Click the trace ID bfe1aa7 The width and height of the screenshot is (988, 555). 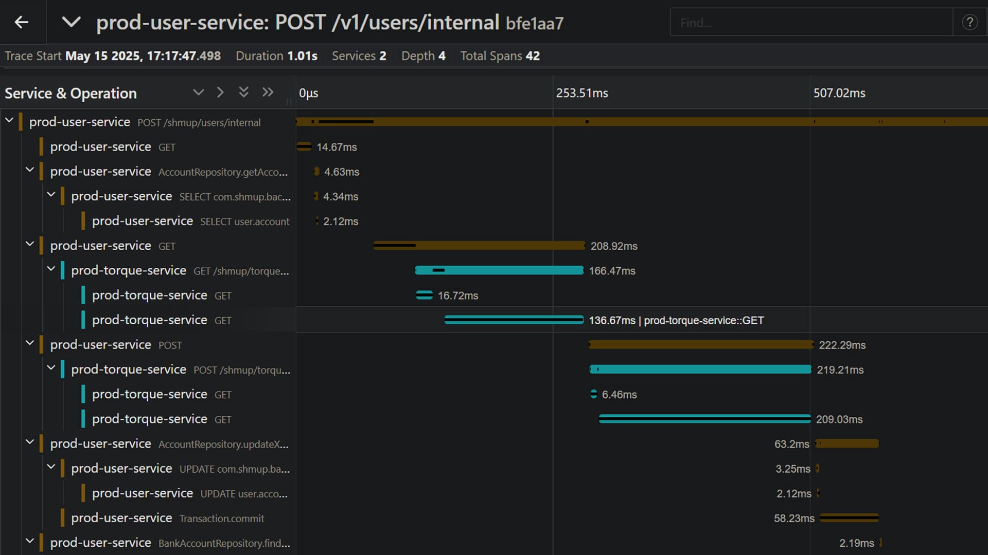[535, 23]
